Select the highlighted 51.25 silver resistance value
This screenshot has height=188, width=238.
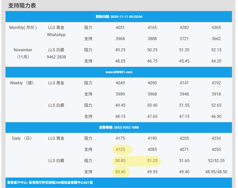152,161
